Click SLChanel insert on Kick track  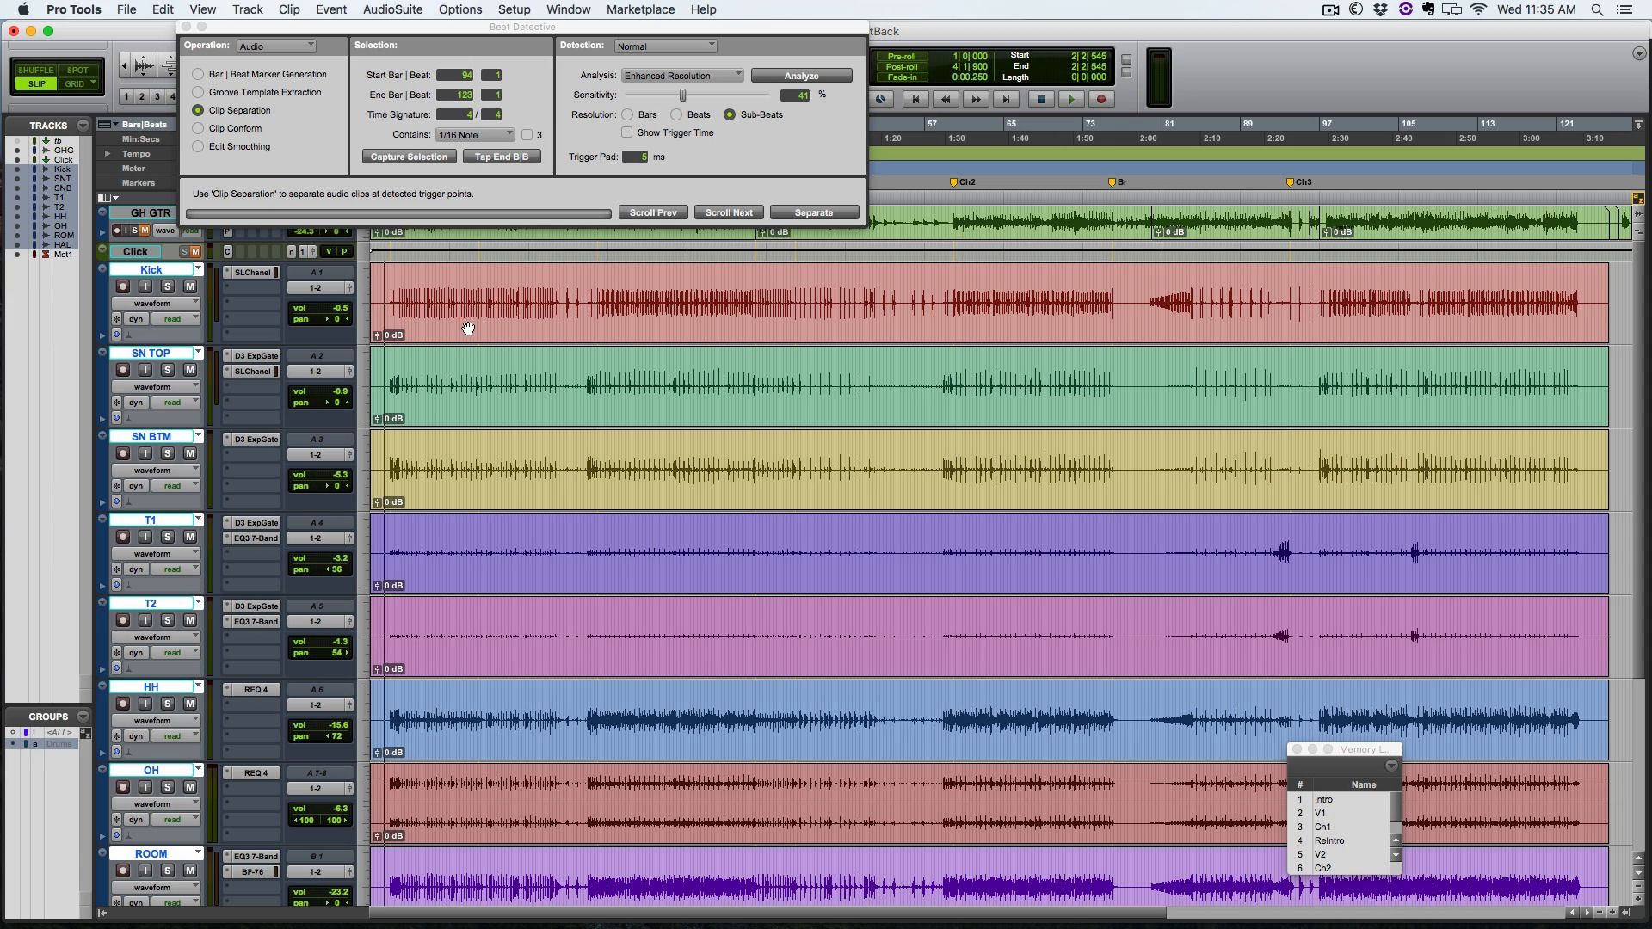pyautogui.click(x=253, y=273)
